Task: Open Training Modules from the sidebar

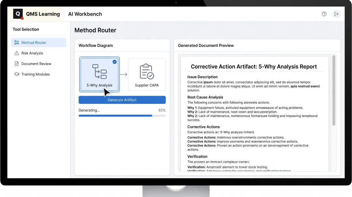Action: (x=39, y=74)
